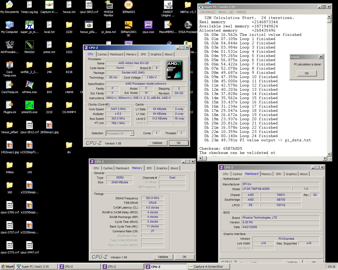
Task: Click Validate in Memory CPU-Z window
Action: click(x=163, y=257)
